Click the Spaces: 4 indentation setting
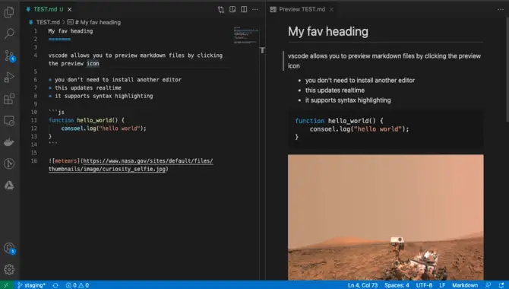 pos(397,285)
